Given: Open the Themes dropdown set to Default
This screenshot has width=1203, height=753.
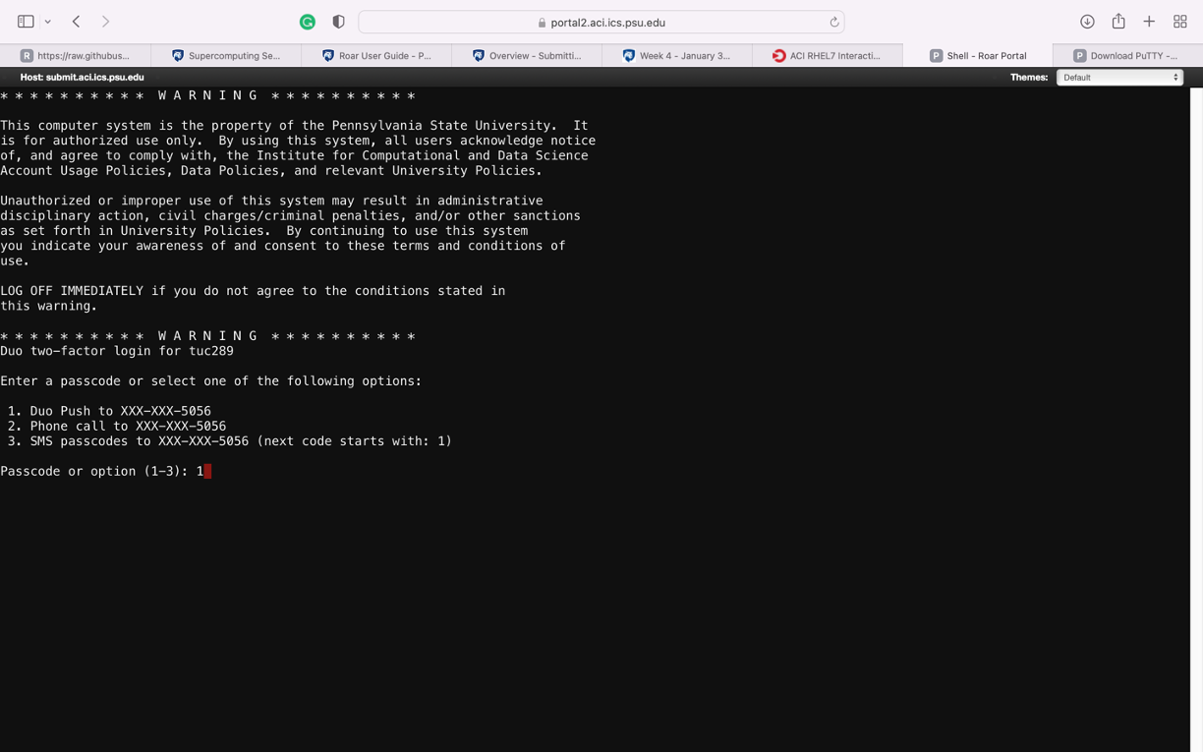Looking at the screenshot, I should 1119,77.
